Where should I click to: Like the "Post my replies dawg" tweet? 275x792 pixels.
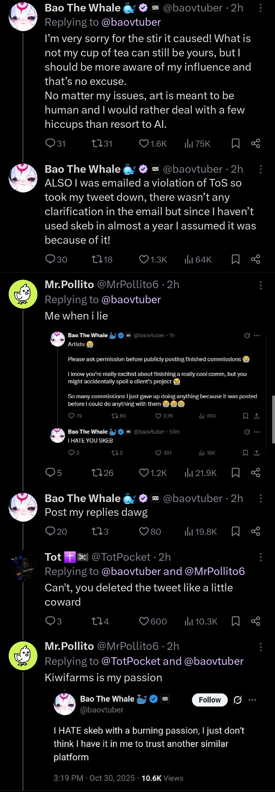(144, 531)
